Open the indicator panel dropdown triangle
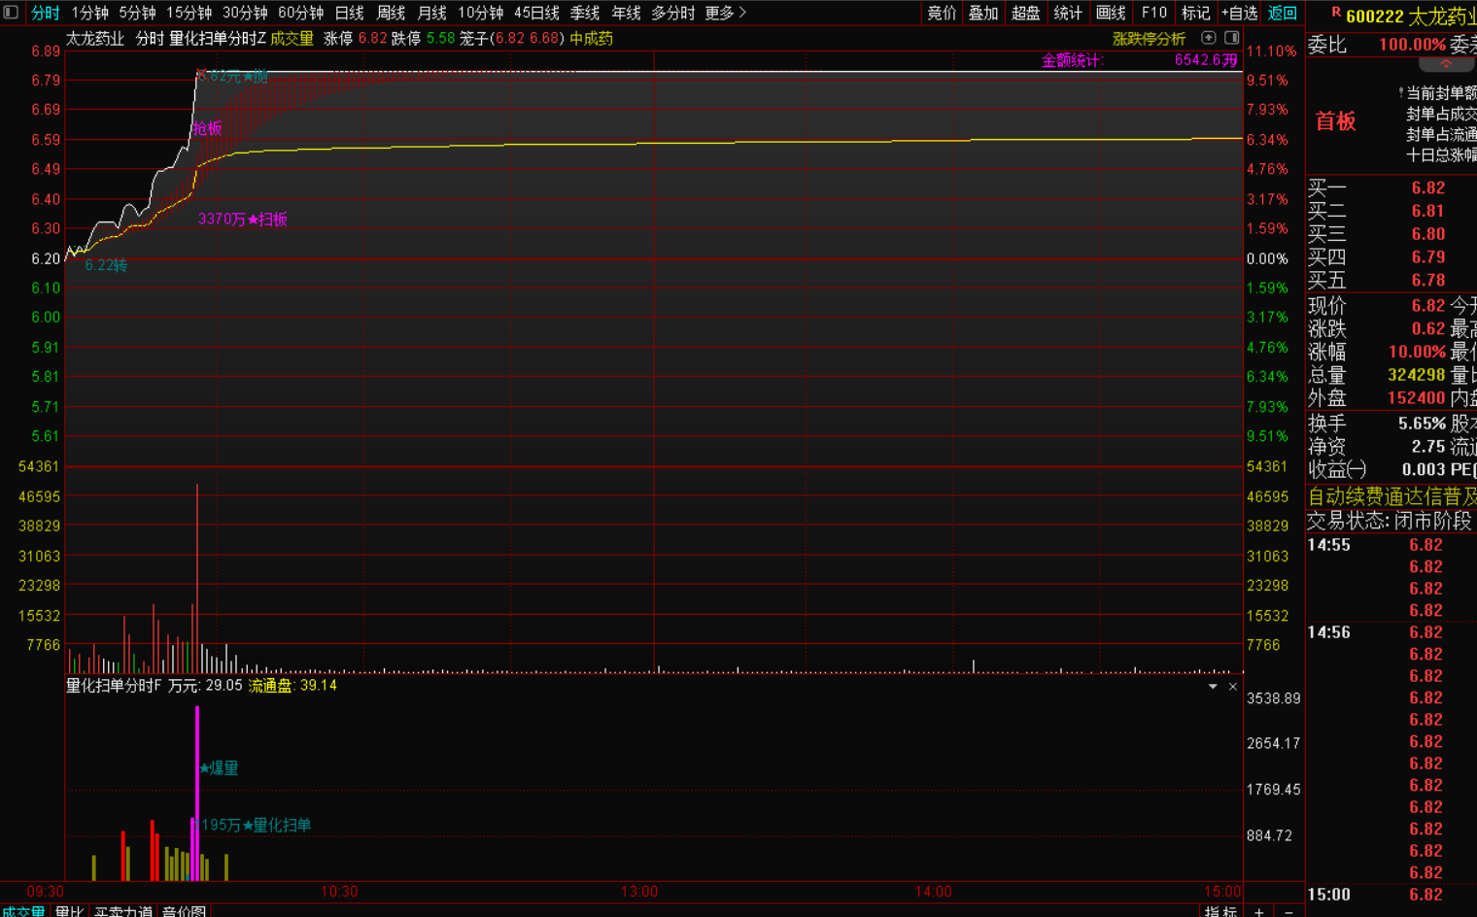This screenshot has height=917, width=1477. pyautogui.click(x=1213, y=687)
